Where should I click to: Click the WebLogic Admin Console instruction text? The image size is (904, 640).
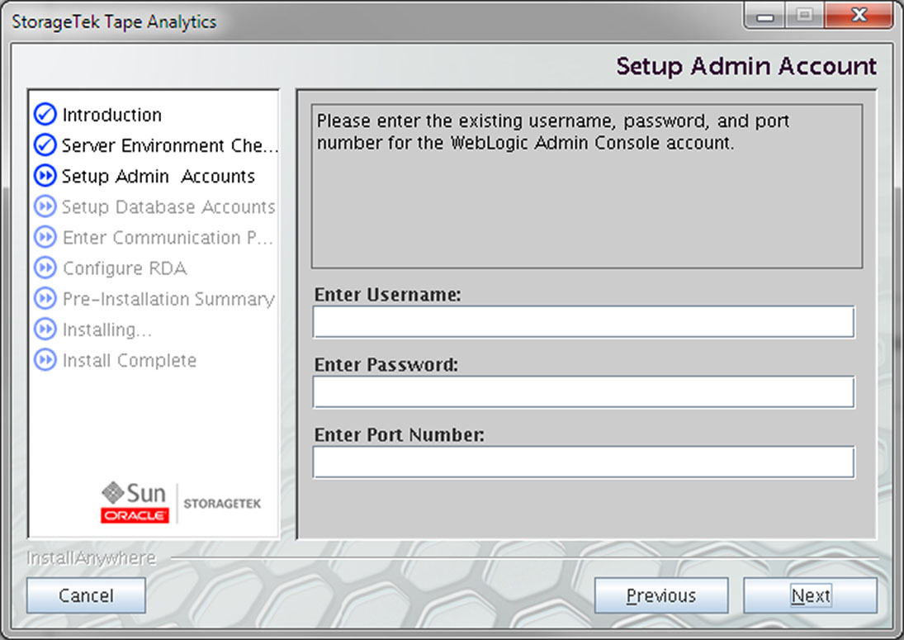pos(553,132)
